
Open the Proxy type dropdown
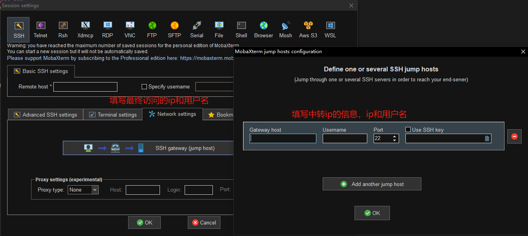coord(83,190)
